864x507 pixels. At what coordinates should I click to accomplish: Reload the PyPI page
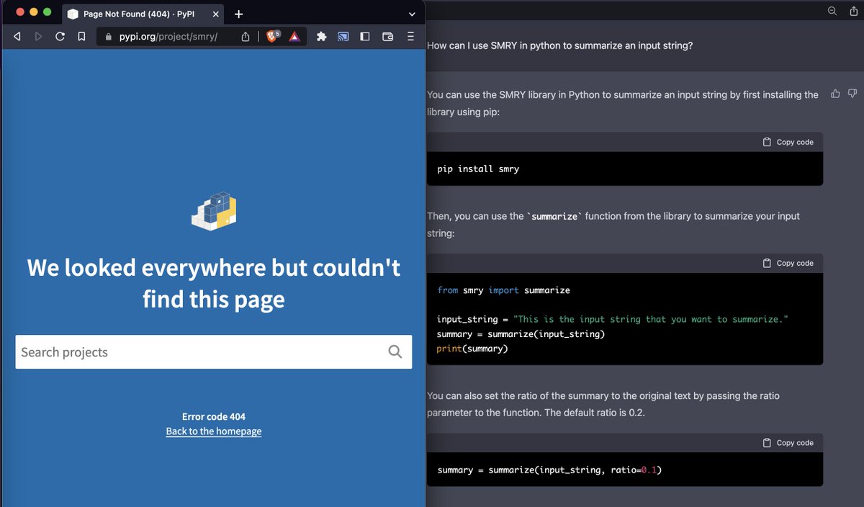point(60,36)
